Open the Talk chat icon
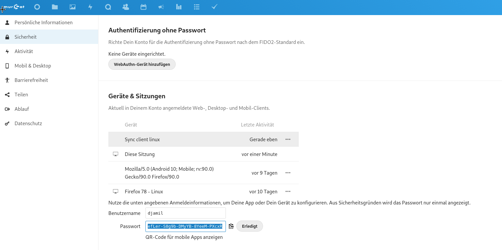Screen dimensions: 502x250 108,7
